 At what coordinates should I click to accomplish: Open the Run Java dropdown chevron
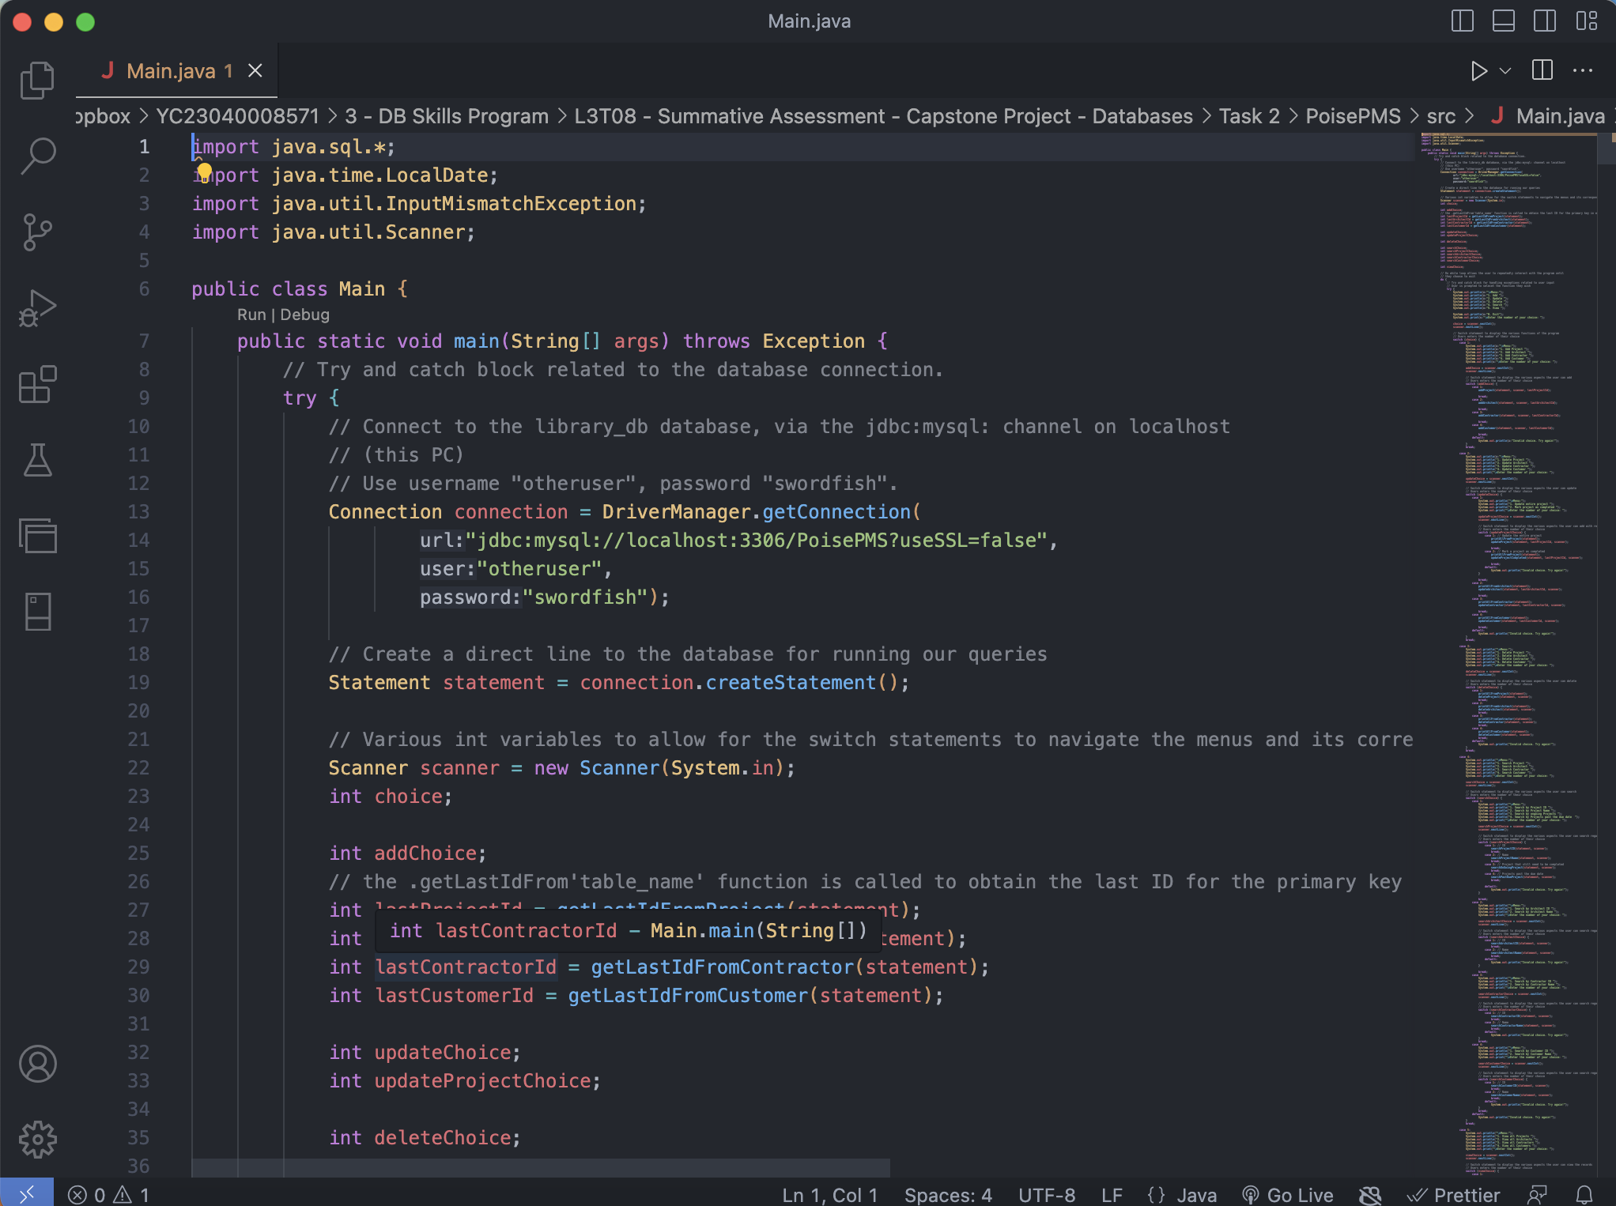click(1505, 70)
